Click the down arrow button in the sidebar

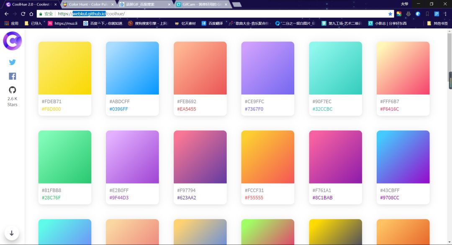[12, 233]
